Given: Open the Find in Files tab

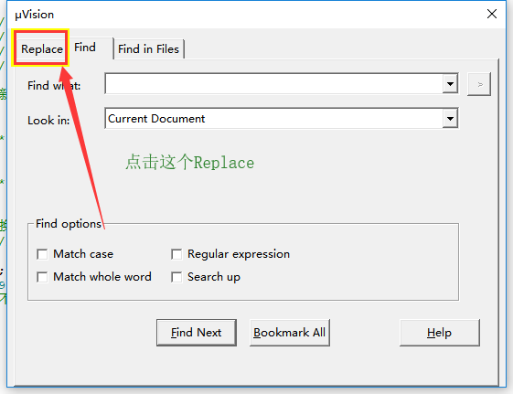Looking at the screenshot, I should coord(148,49).
